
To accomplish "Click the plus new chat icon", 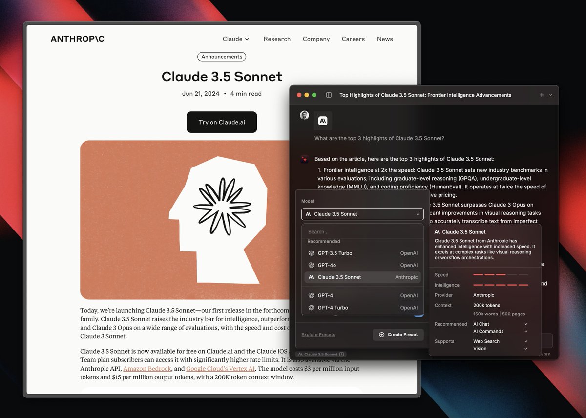I will [x=542, y=95].
